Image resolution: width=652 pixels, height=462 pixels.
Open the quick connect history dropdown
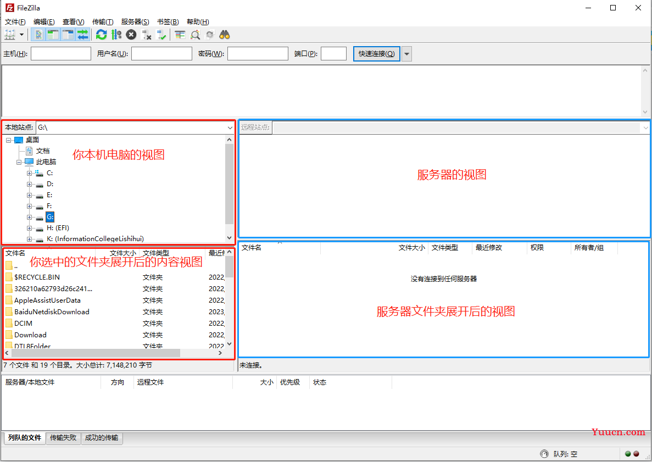click(406, 54)
